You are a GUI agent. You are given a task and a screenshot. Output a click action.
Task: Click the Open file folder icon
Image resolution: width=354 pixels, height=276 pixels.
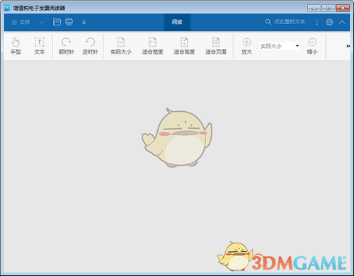click(x=57, y=22)
